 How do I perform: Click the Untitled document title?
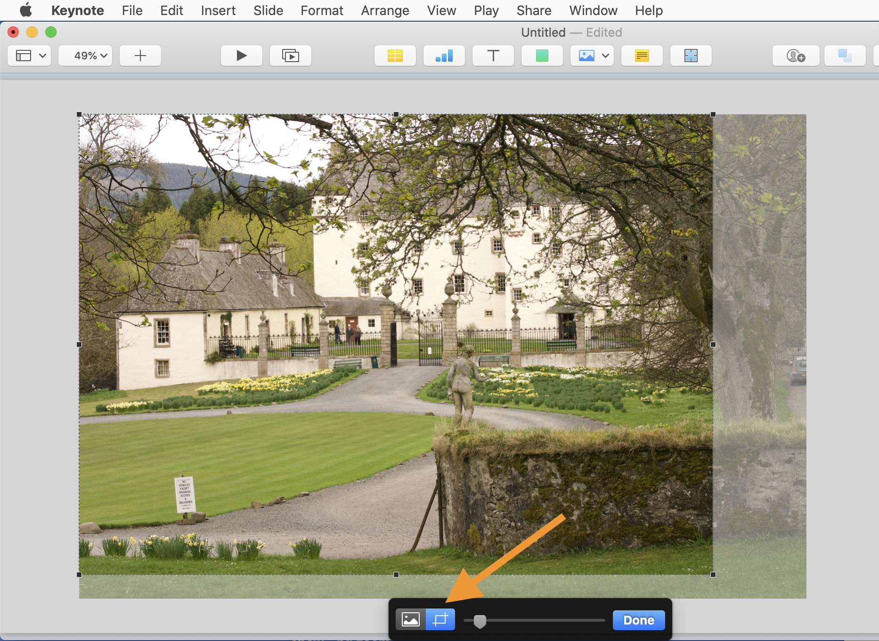pyautogui.click(x=543, y=32)
